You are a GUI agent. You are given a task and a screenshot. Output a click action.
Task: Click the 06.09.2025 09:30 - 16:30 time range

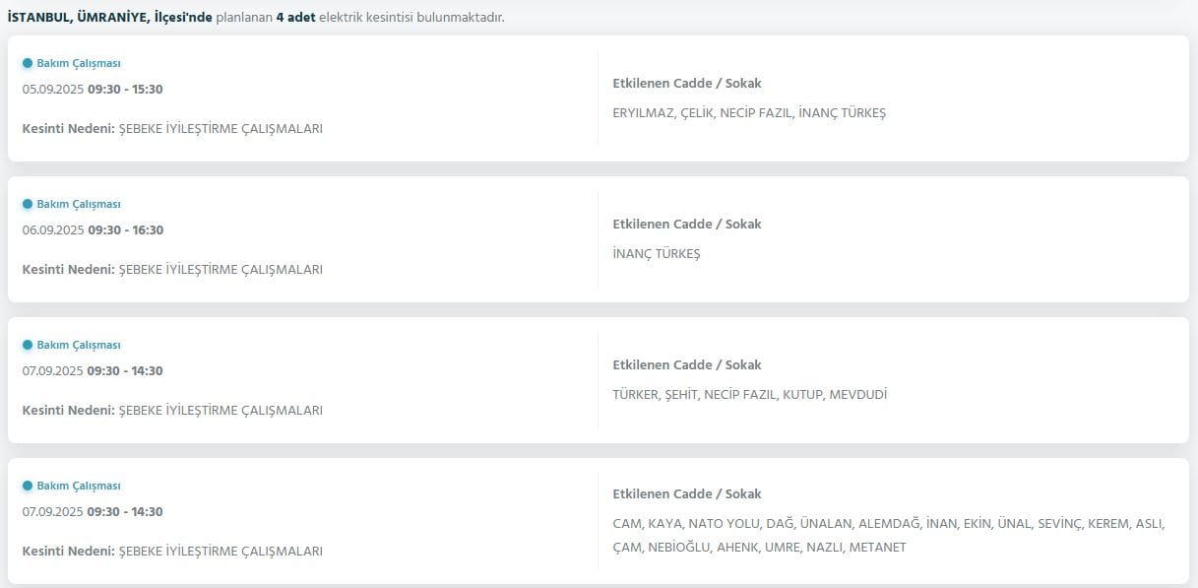93,229
